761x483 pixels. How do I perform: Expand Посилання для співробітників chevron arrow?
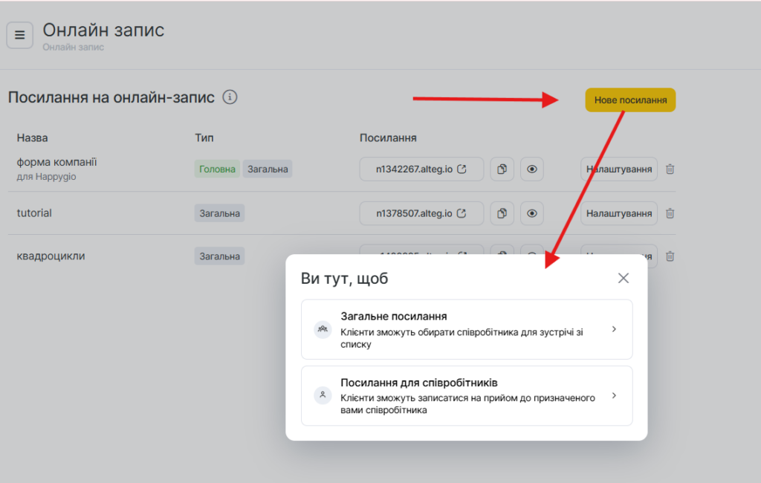point(614,395)
